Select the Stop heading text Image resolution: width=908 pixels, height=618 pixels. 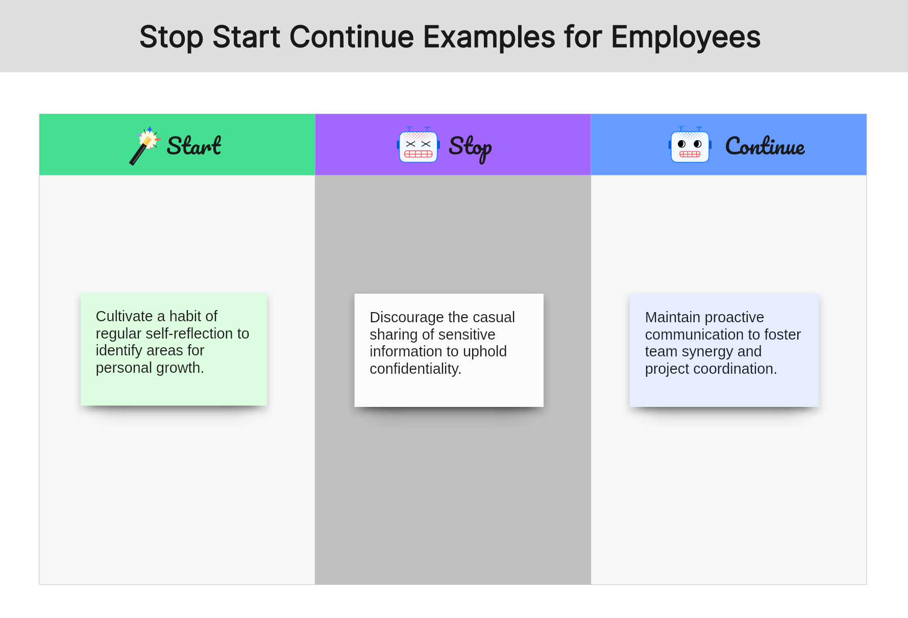[x=470, y=148]
